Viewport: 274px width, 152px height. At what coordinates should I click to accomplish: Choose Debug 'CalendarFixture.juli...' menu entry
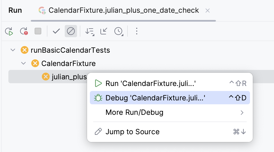(x=155, y=98)
